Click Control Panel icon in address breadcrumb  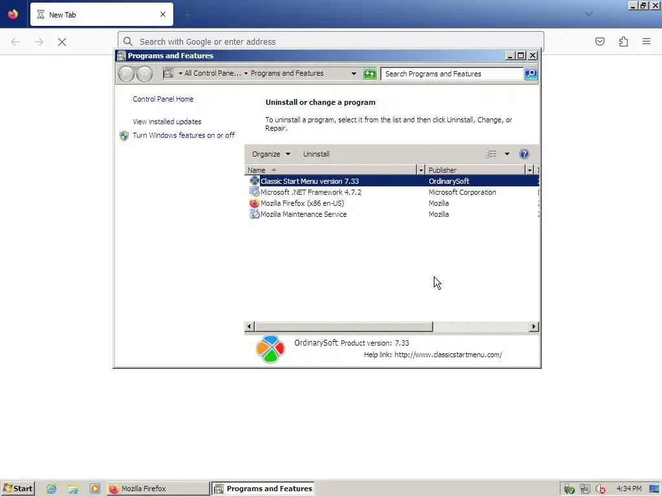tap(169, 73)
